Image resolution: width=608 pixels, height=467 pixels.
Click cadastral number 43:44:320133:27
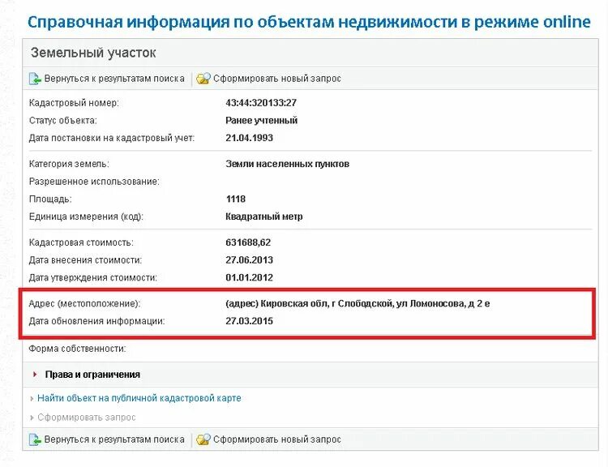(x=261, y=103)
